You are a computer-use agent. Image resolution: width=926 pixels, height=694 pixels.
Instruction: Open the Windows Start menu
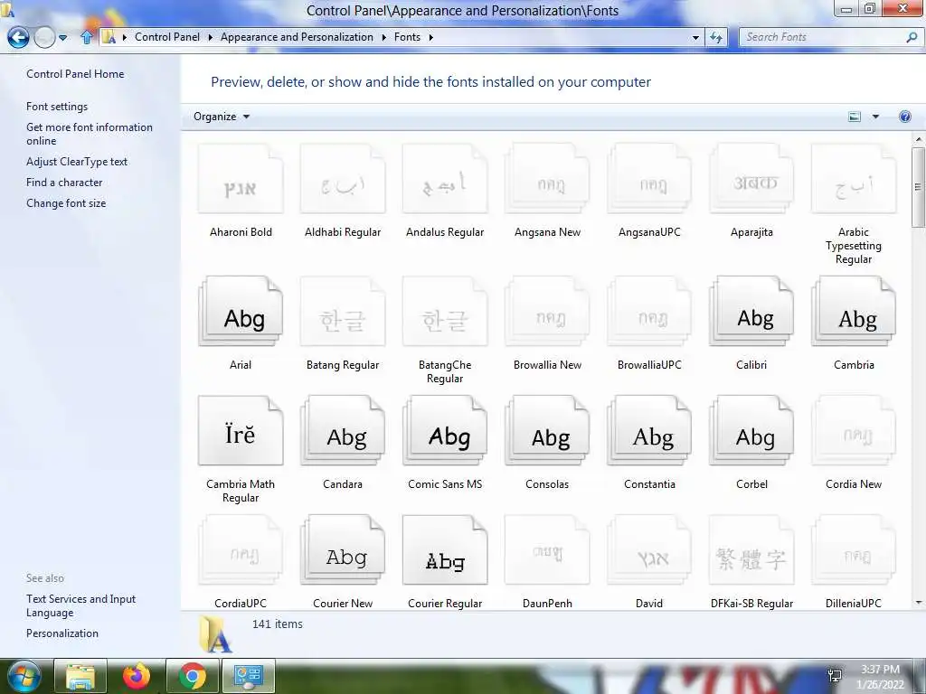click(x=24, y=677)
